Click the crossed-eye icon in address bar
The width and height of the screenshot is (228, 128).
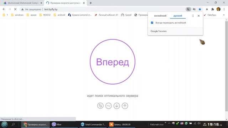click(194, 9)
